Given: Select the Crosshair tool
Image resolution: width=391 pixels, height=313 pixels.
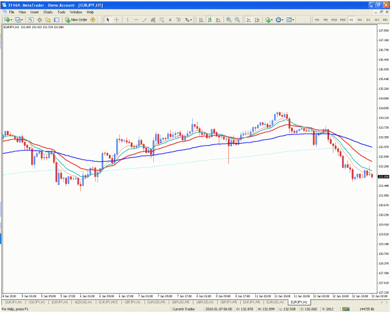Looking at the screenshot, I should [116, 19].
